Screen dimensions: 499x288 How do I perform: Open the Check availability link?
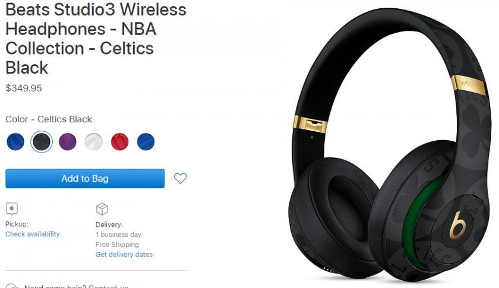(33, 234)
